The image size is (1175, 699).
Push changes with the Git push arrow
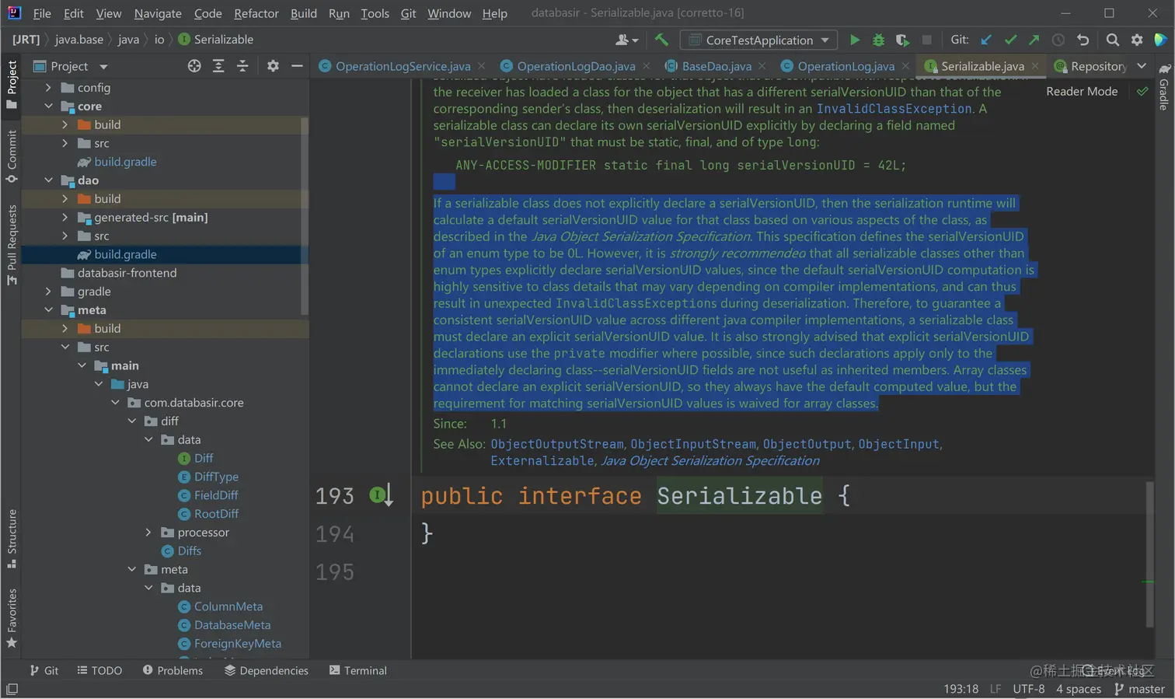(1034, 40)
